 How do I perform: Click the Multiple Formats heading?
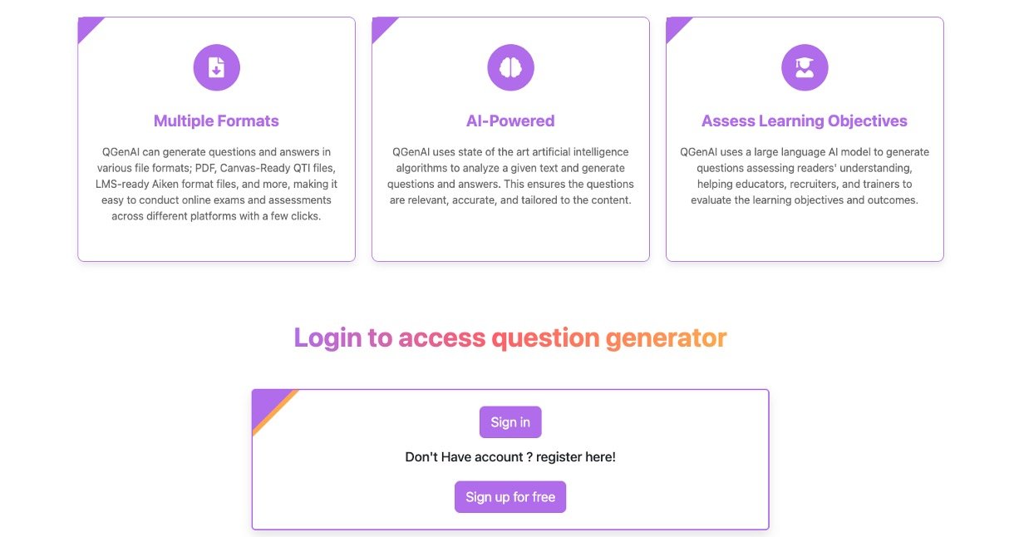pos(216,121)
